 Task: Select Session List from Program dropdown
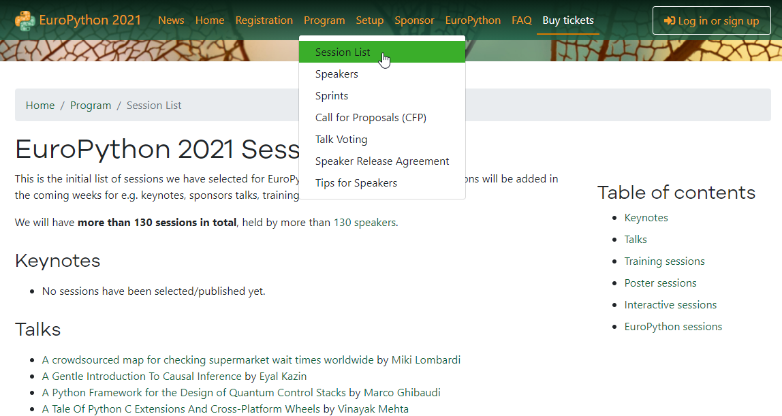(343, 52)
